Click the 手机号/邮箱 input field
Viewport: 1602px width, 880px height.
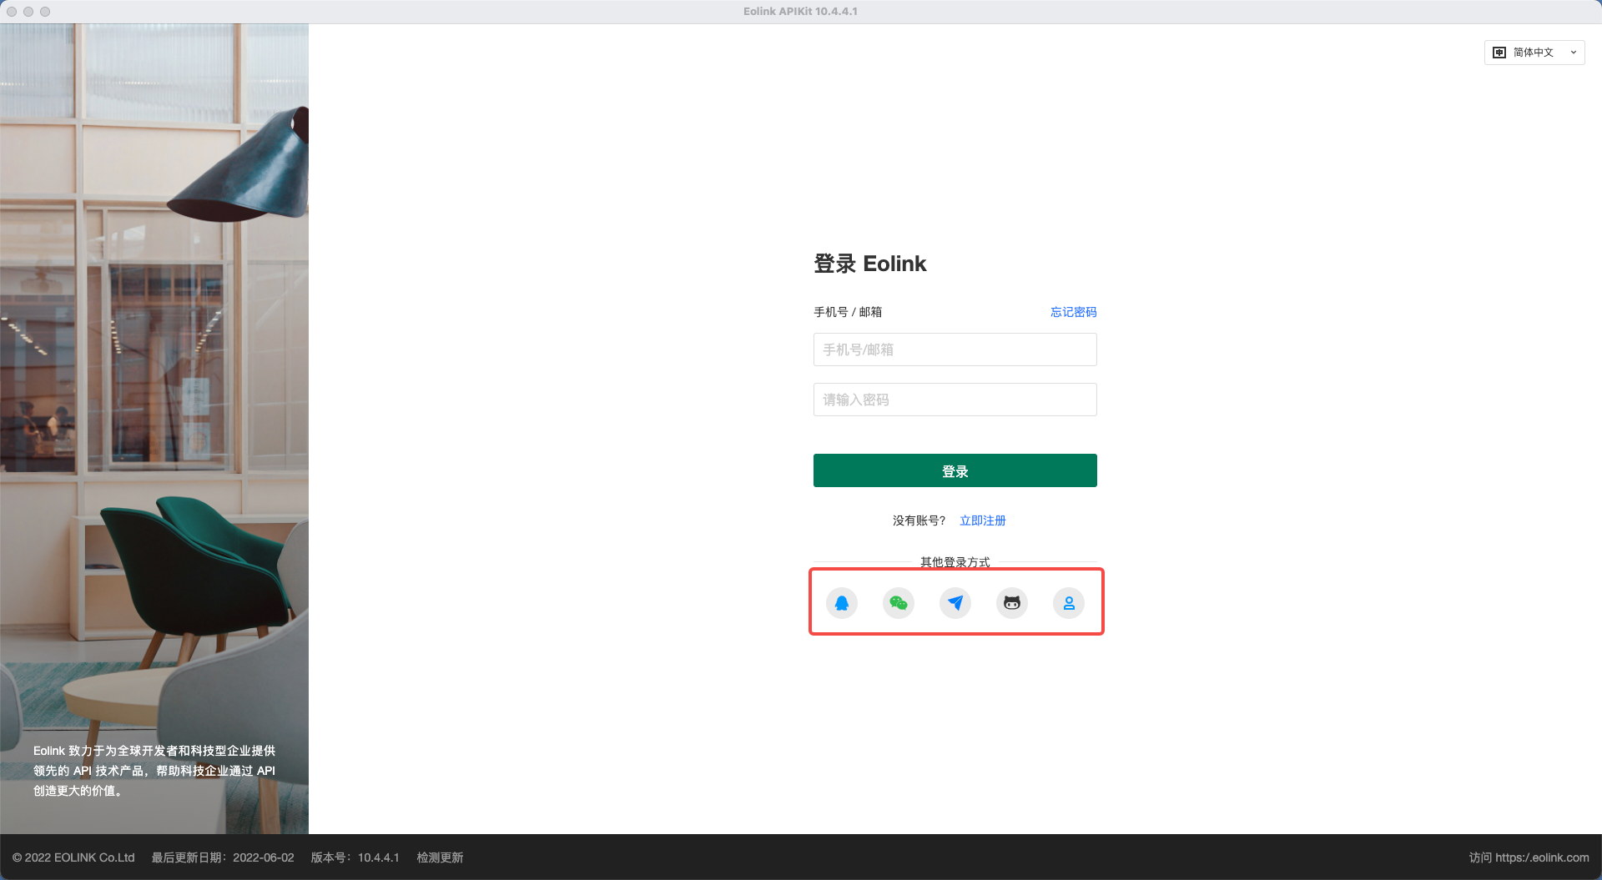tap(955, 349)
